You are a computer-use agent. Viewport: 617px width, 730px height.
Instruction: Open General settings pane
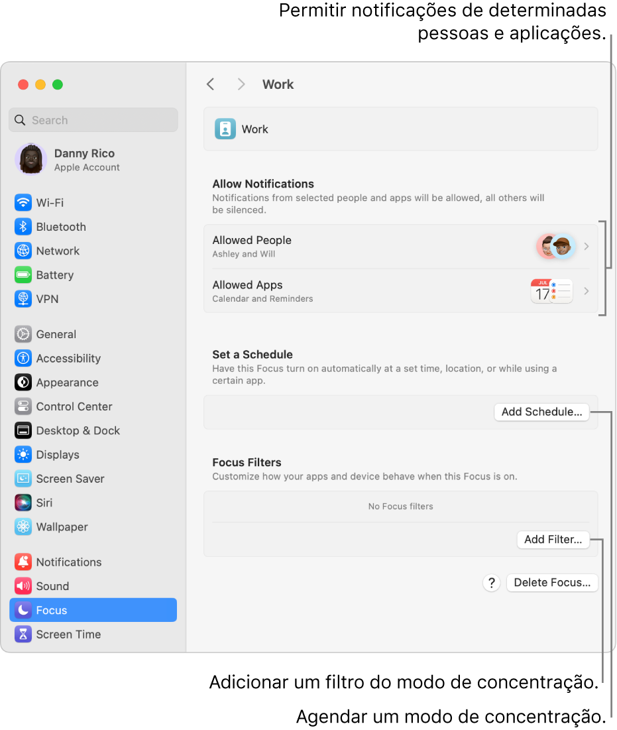pos(56,334)
